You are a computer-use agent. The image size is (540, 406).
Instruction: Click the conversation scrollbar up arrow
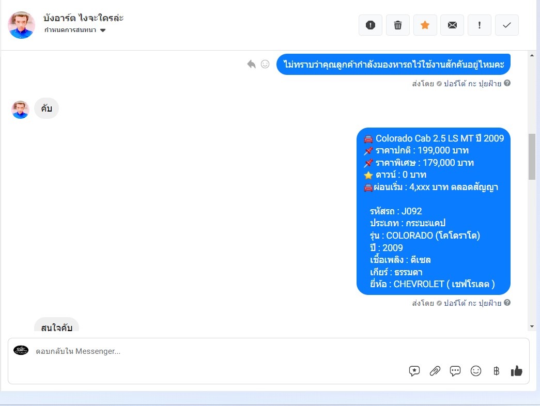click(532, 55)
